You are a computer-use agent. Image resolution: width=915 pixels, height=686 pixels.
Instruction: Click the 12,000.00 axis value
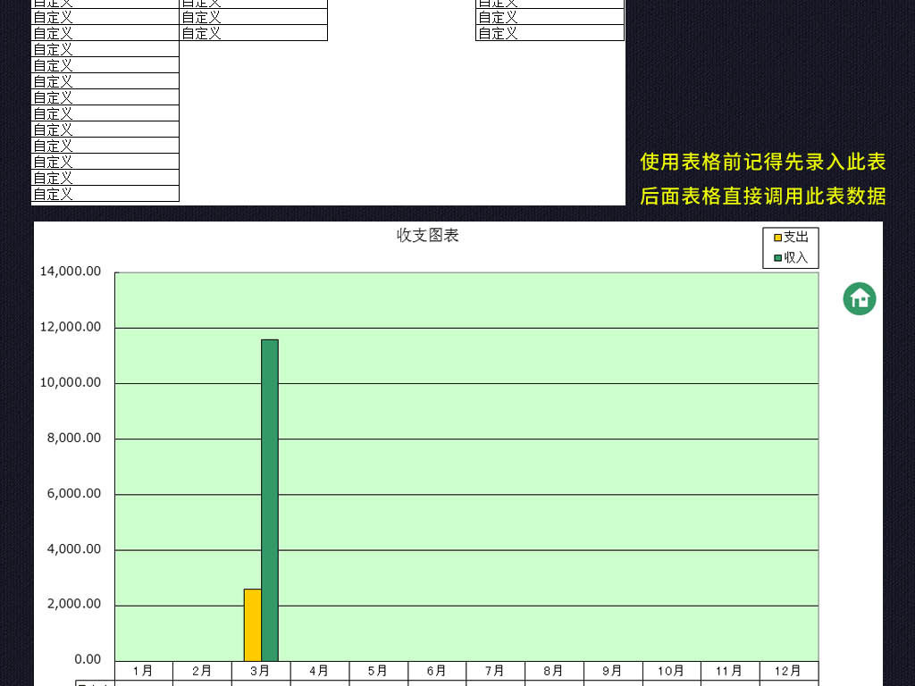71,327
